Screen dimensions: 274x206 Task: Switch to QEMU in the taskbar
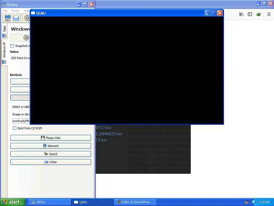[92, 202]
